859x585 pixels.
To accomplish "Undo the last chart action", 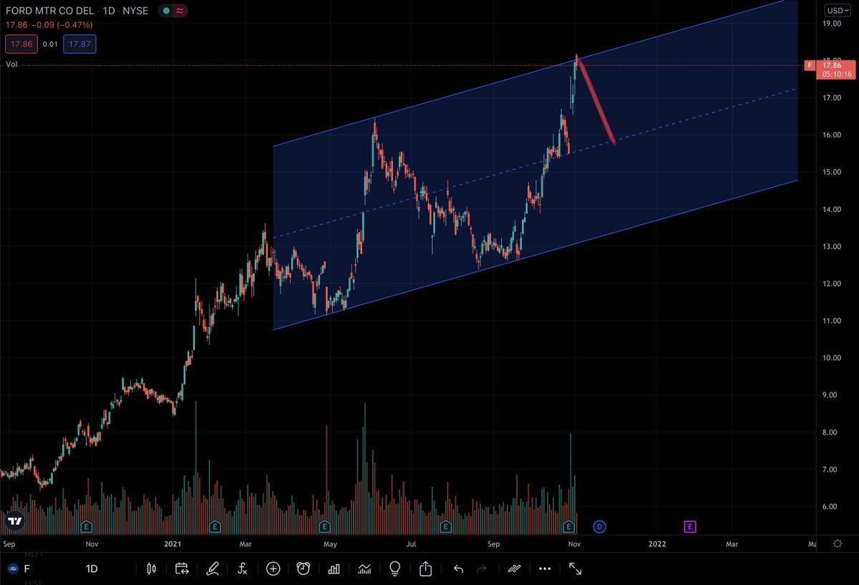I will [459, 569].
